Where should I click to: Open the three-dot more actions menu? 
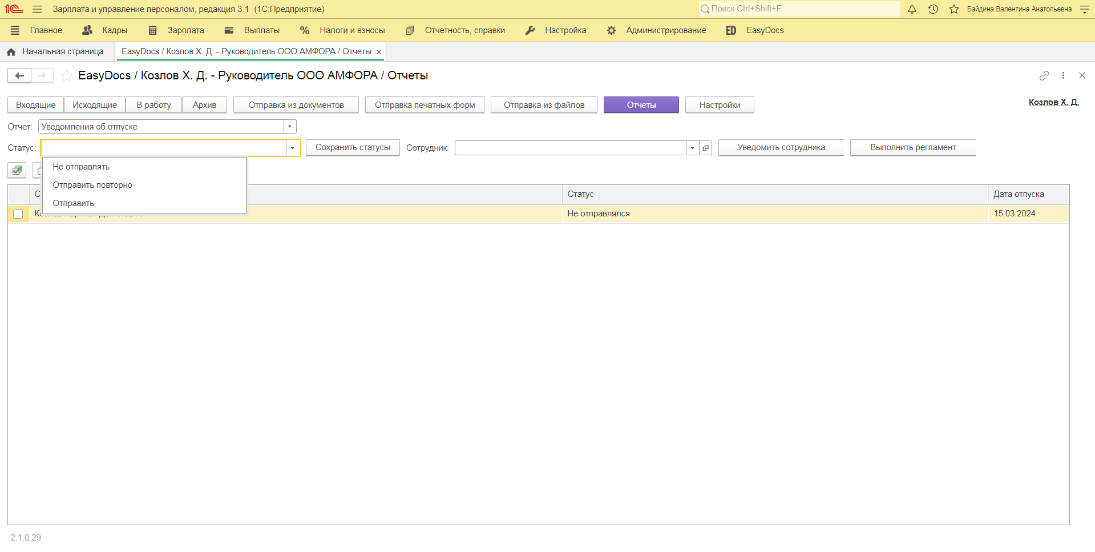[x=1063, y=75]
